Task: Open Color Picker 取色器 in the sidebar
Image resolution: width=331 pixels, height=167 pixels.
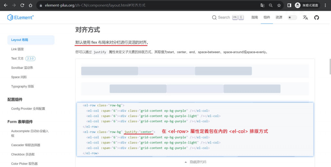Action: click(24, 164)
